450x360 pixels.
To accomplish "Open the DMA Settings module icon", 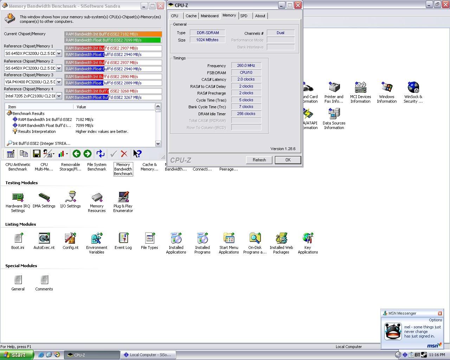I will [x=44, y=197].
